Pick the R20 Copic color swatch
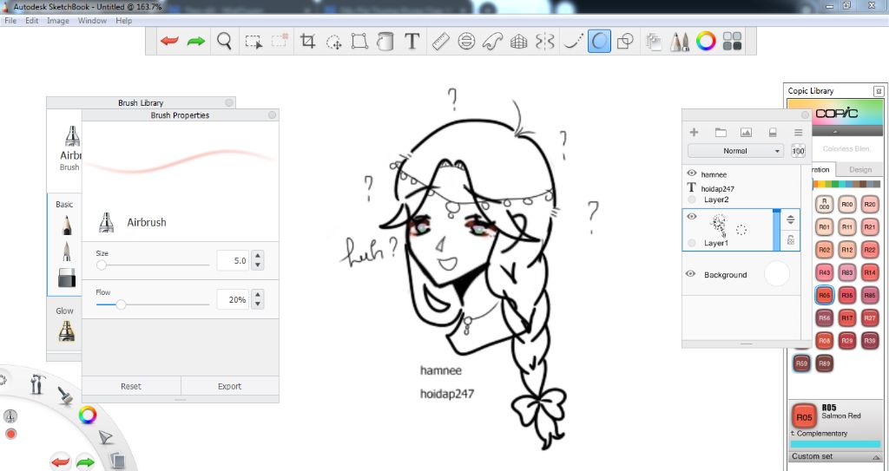This screenshot has width=889, height=471. (x=870, y=205)
